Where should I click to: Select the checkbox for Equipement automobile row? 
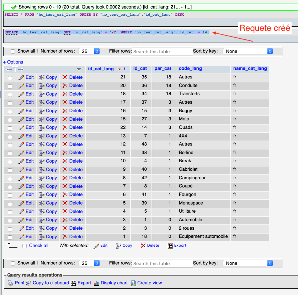10,237
